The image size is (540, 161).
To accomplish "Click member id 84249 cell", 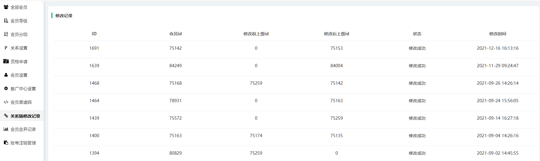I will (x=176, y=66).
